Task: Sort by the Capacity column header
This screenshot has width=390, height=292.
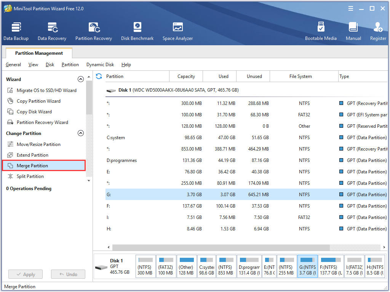Action: [x=186, y=76]
